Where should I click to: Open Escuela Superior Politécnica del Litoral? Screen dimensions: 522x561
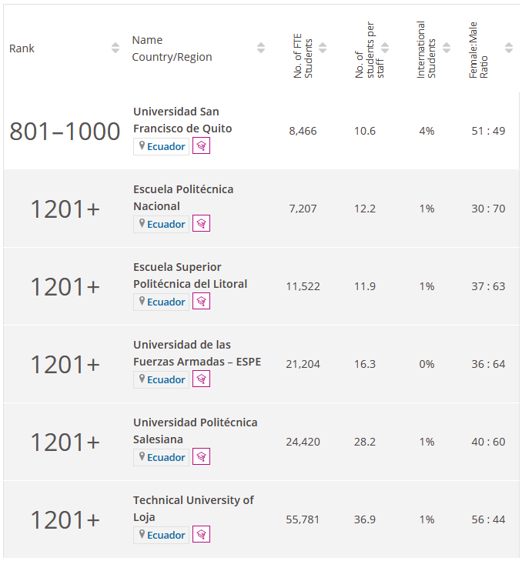[190, 275]
